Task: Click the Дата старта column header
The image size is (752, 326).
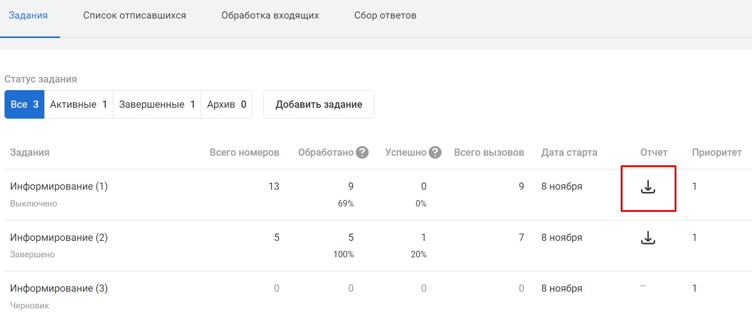Action: (x=569, y=153)
